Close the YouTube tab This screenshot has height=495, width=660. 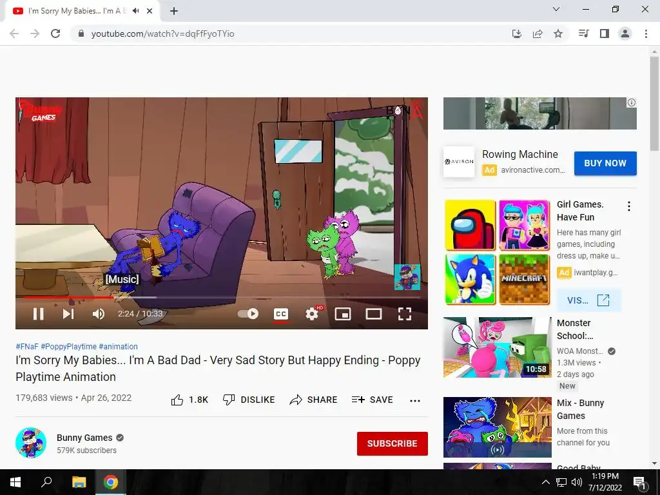(150, 11)
